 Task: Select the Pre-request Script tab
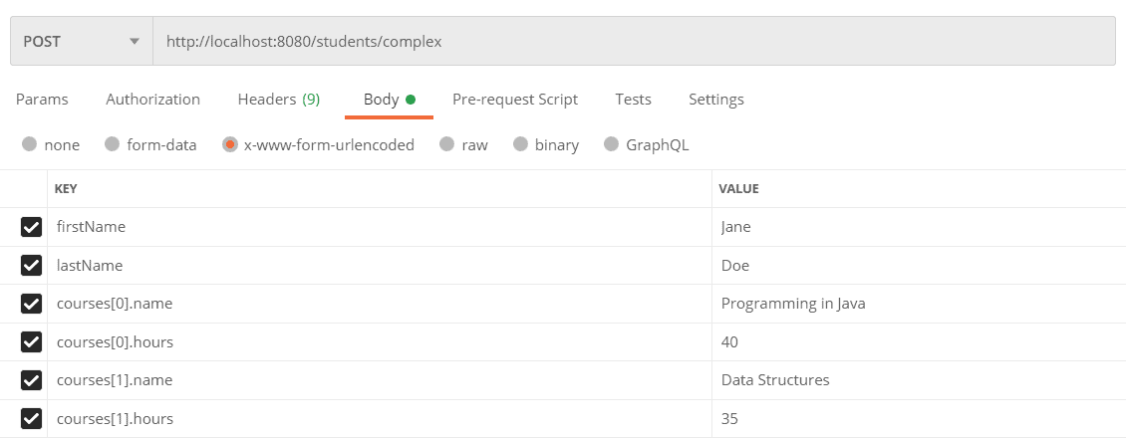pyautogui.click(x=514, y=100)
